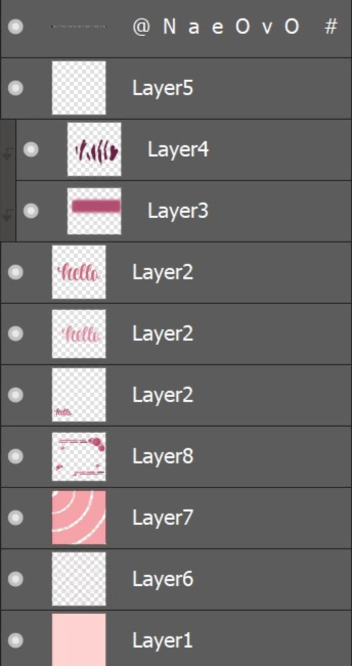This screenshot has width=352, height=666.
Task: Click the dark pink hello thumbnail
Action: pyautogui.click(x=79, y=272)
